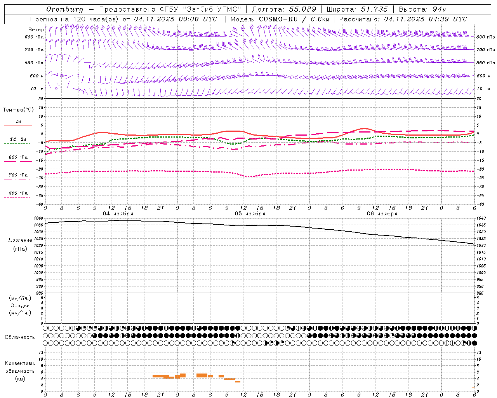Viewport: 497px width, 398px height.
Task: Click the Orenburg station title
Action: pos(64,9)
